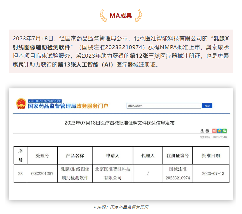Screen dimensions: 242x214
Task: Click the 批准日期 column header
Action: tap(211, 156)
